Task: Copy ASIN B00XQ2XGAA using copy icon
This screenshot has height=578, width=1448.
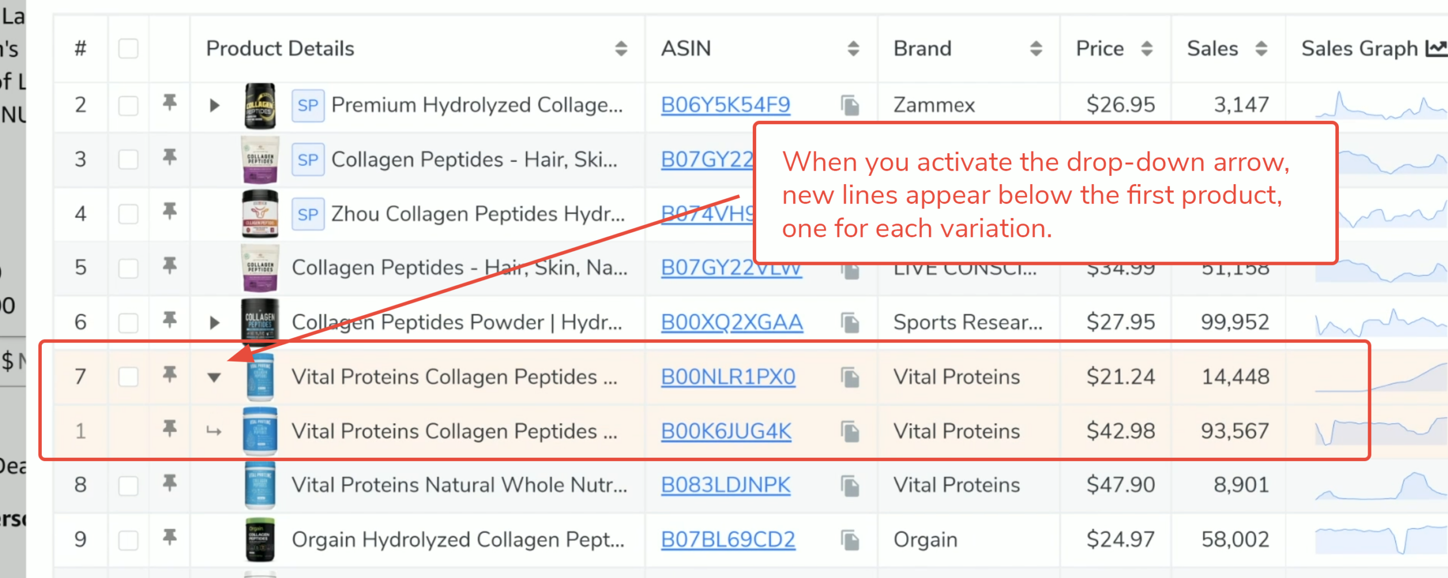Action: [850, 323]
